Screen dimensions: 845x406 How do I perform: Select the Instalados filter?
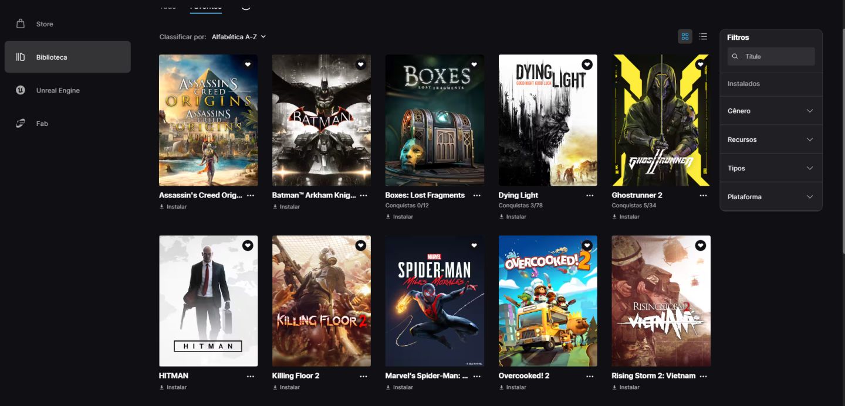point(743,84)
